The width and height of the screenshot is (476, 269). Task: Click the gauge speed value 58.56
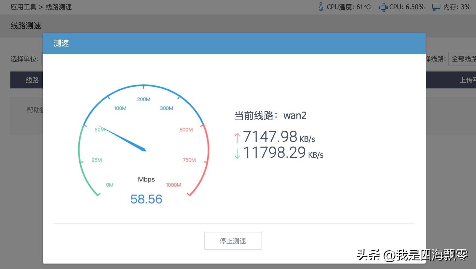[x=146, y=199]
